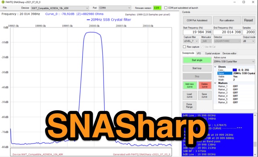Click the Load curve button
The image size is (258, 157).
(x=189, y=96)
